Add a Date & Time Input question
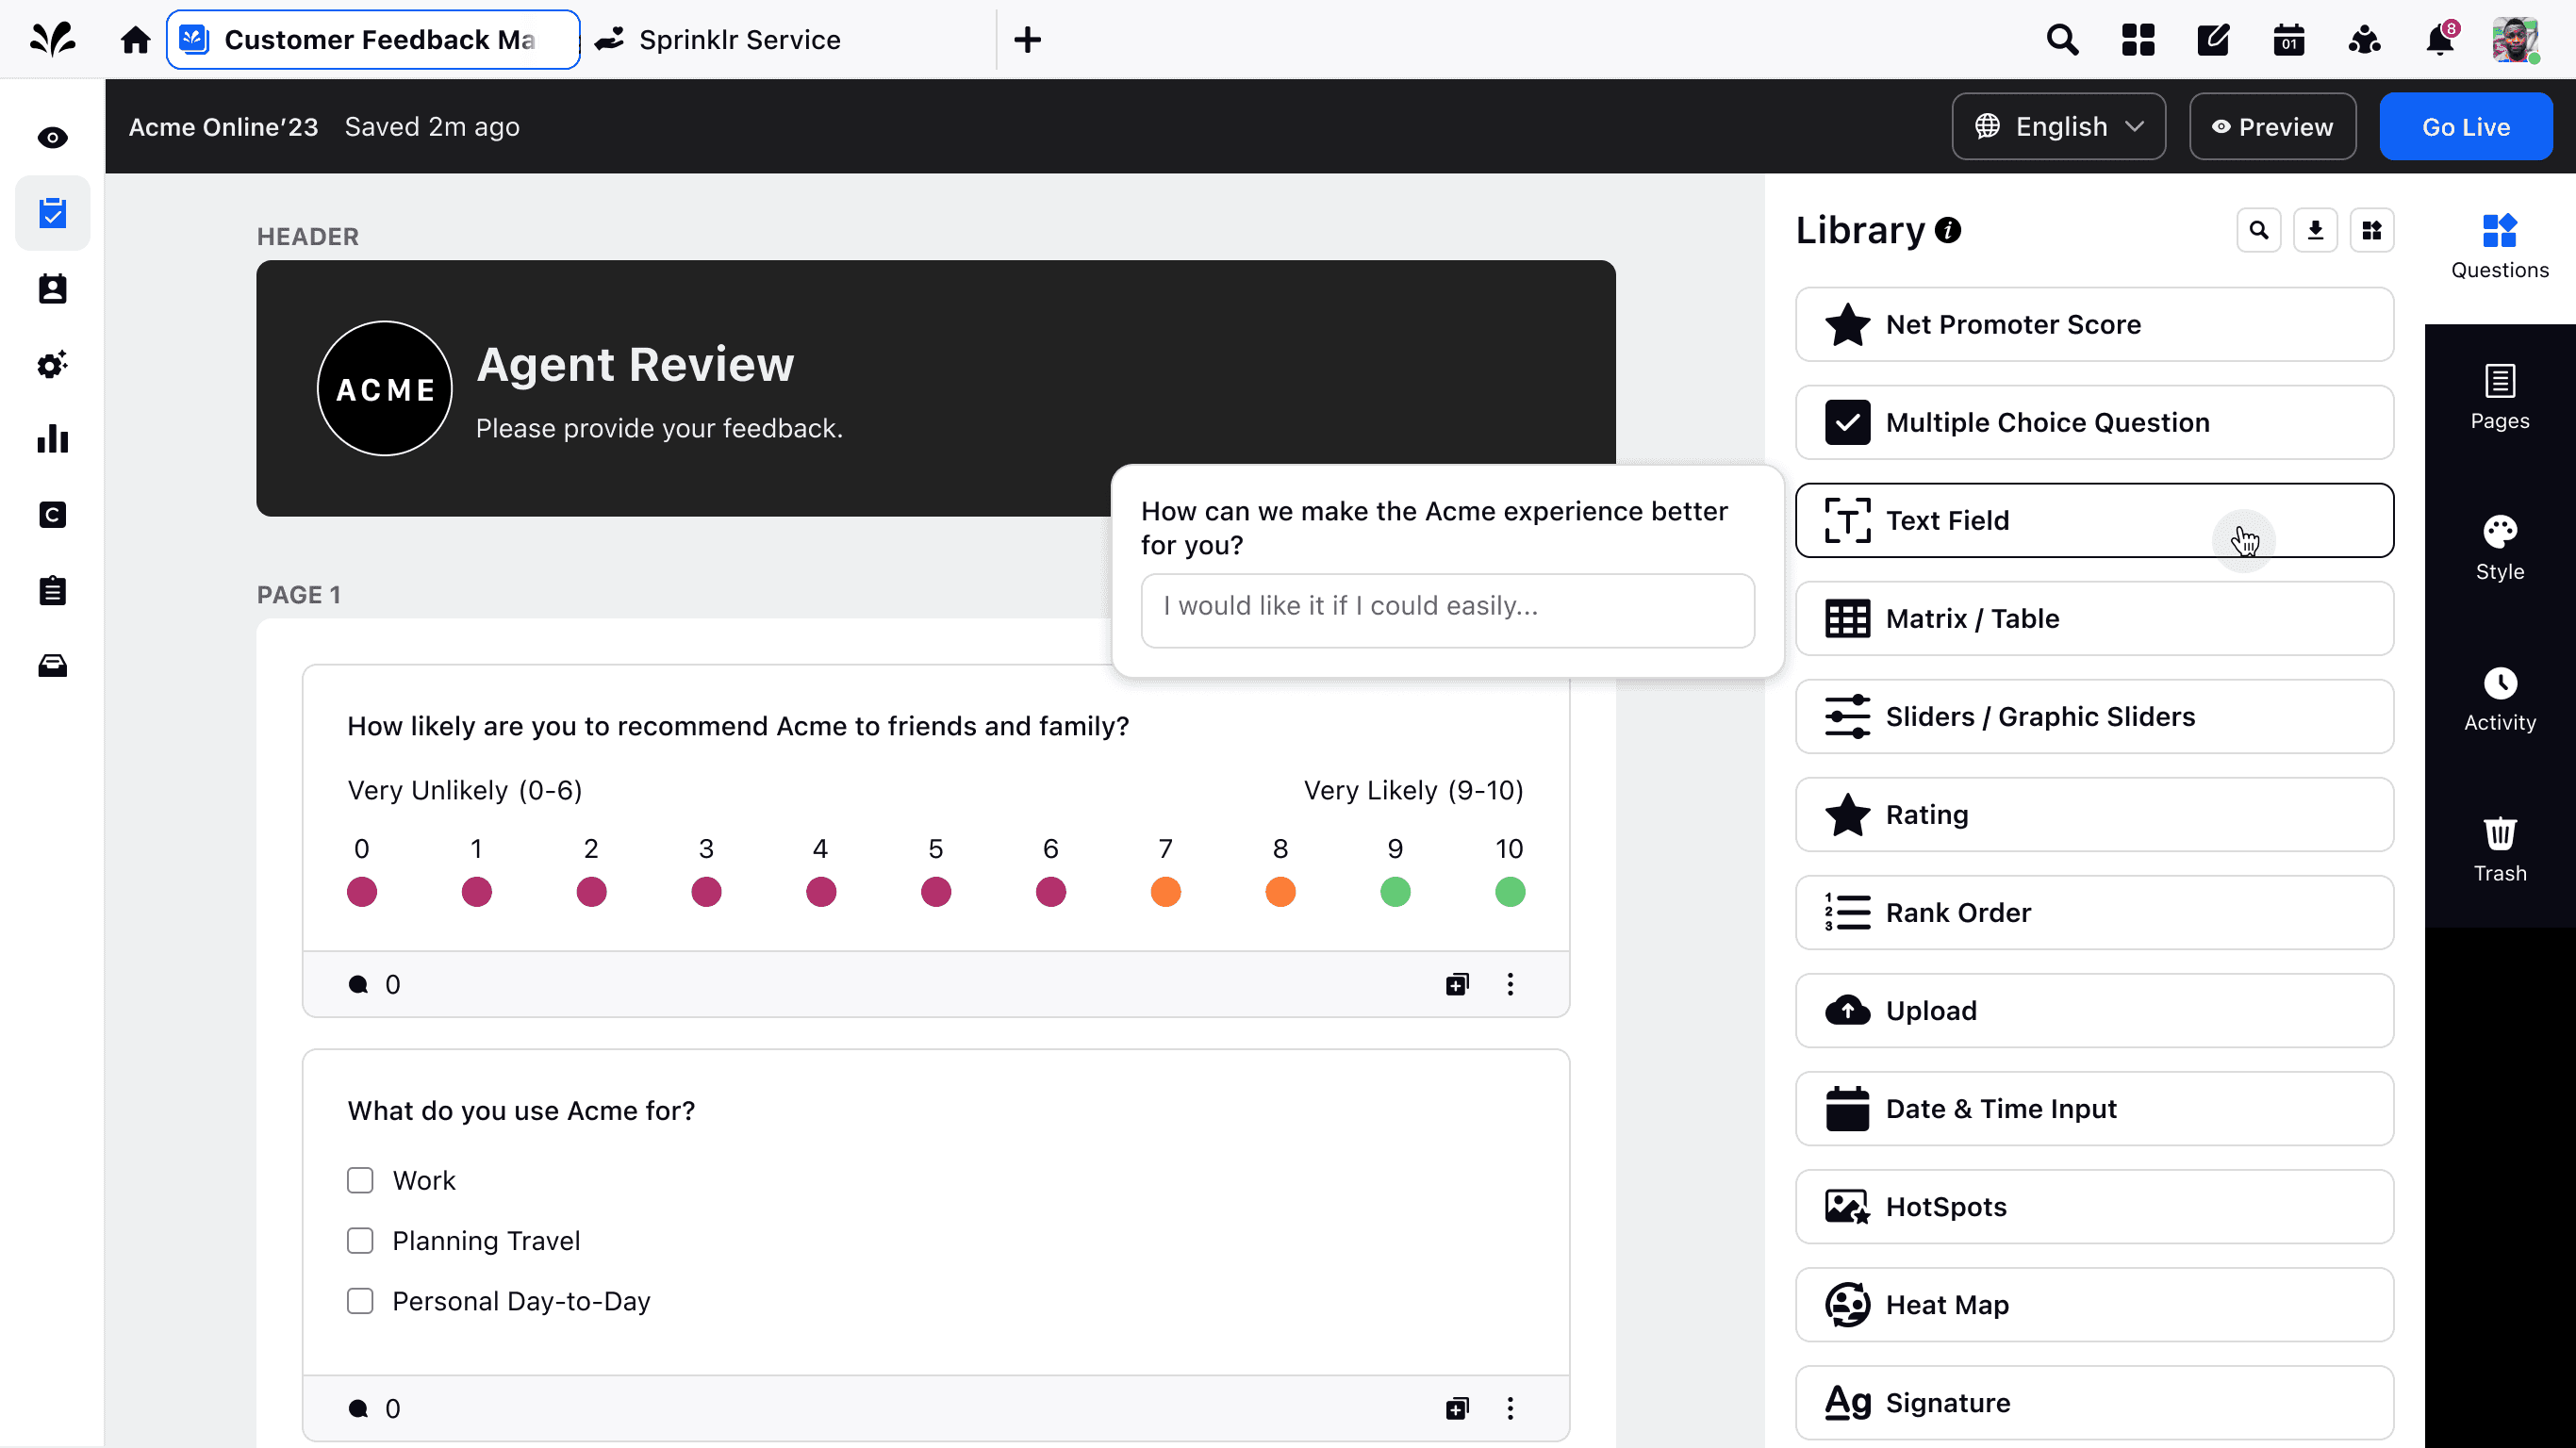Screen dimensions: 2576x1448 click(2094, 1108)
